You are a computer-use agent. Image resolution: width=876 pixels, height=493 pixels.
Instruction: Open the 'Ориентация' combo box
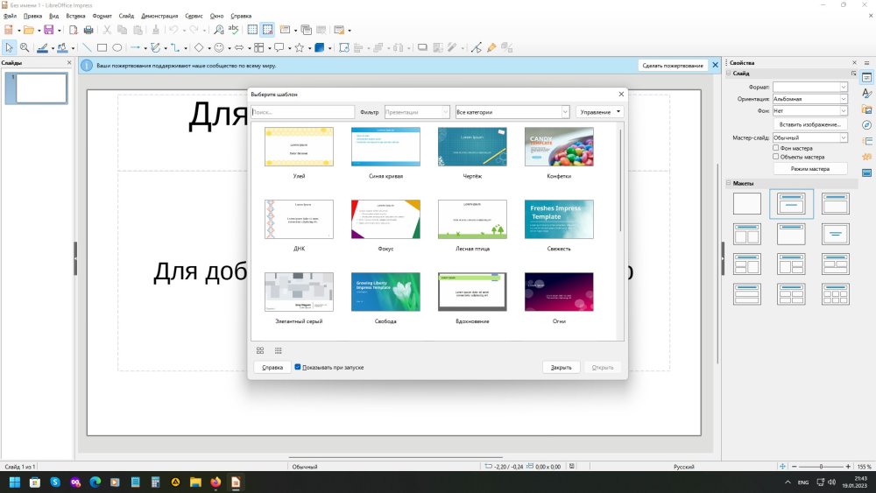pyautogui.click(x=809, y=99)
